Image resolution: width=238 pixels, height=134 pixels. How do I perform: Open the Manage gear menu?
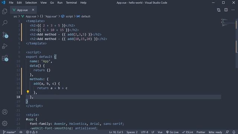(x=5, y=123)
